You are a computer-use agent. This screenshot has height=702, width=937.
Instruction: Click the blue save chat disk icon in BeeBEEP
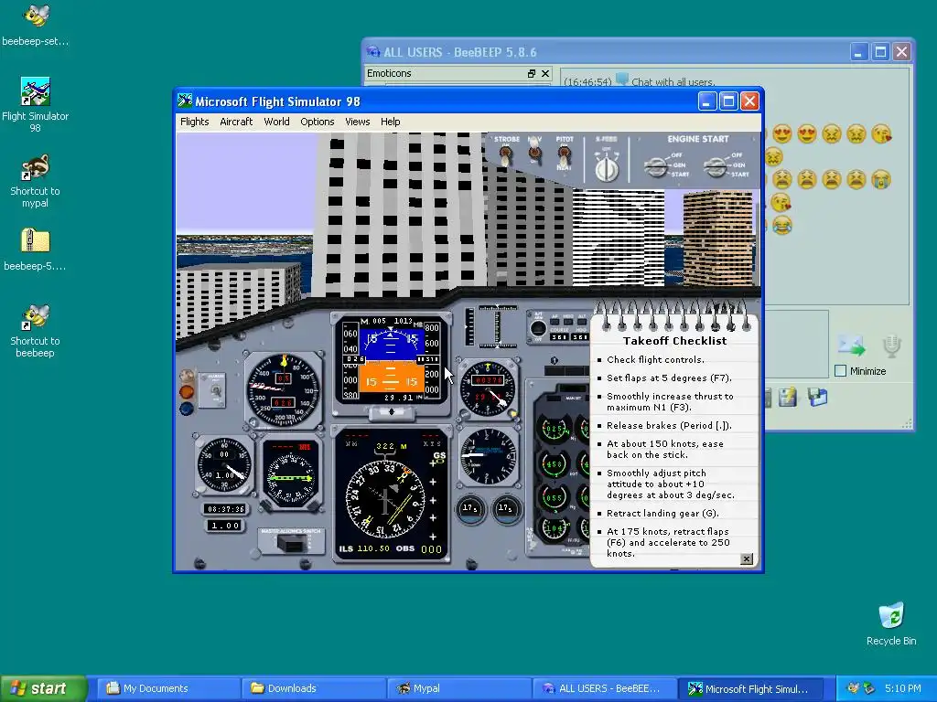coord(817,398)
